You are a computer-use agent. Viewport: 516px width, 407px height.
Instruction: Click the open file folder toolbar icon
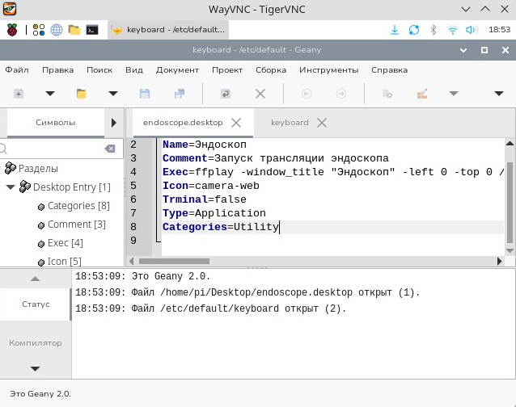click(82, 94)
